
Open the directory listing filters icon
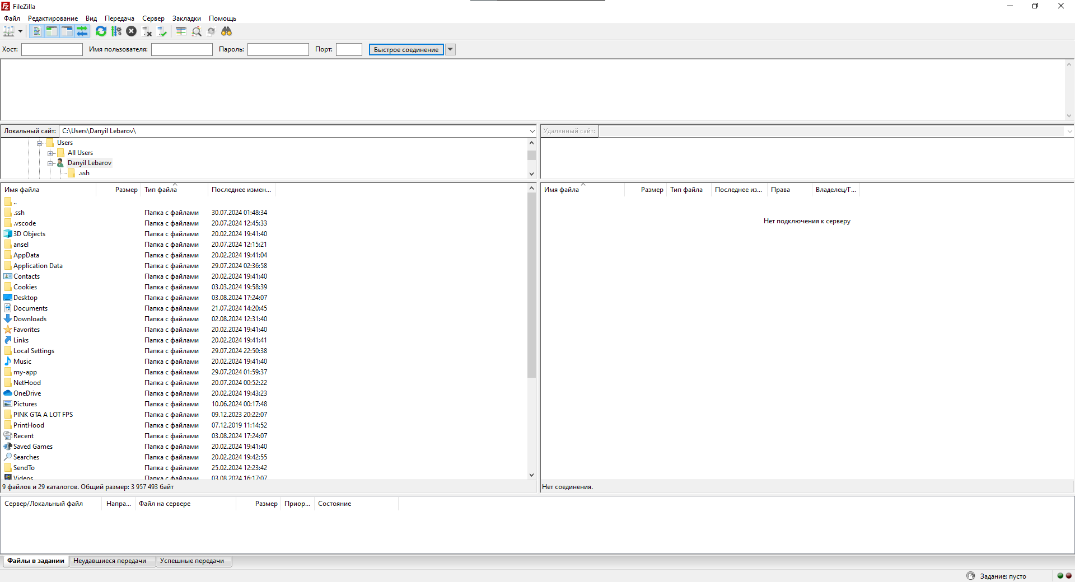181,31
